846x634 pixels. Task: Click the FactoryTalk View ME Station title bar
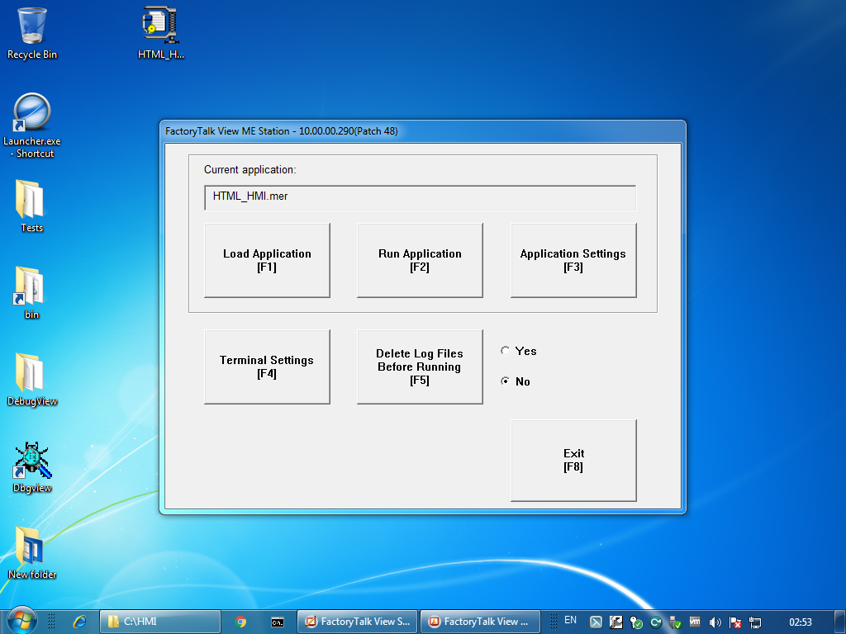422,131
